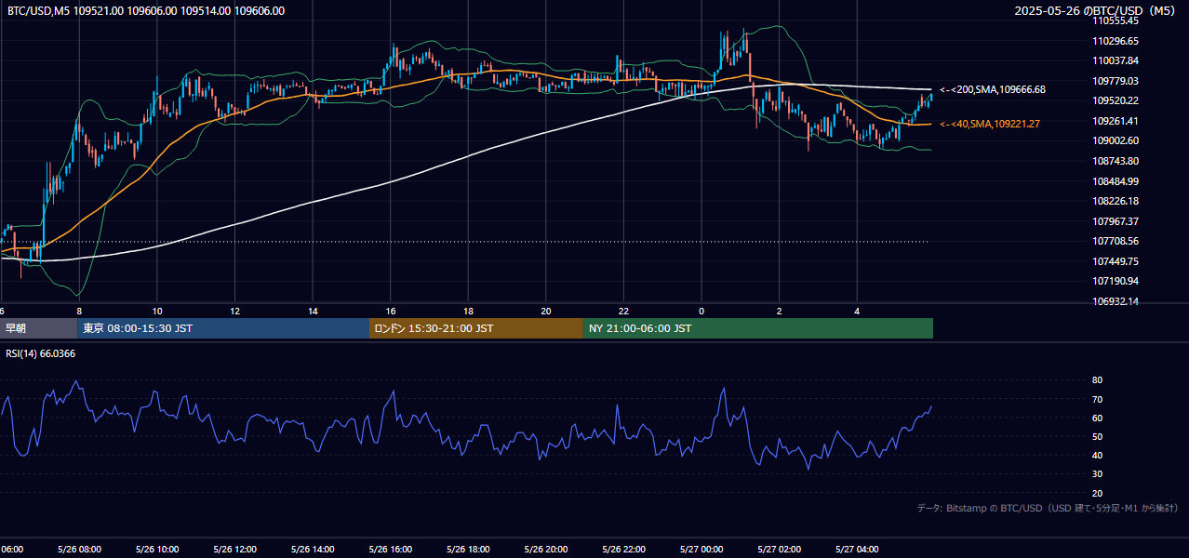The height and width of the screenshot is (558, 1189).
Task: Click hour tick 10 under the price chart
Action: (157, 311)
